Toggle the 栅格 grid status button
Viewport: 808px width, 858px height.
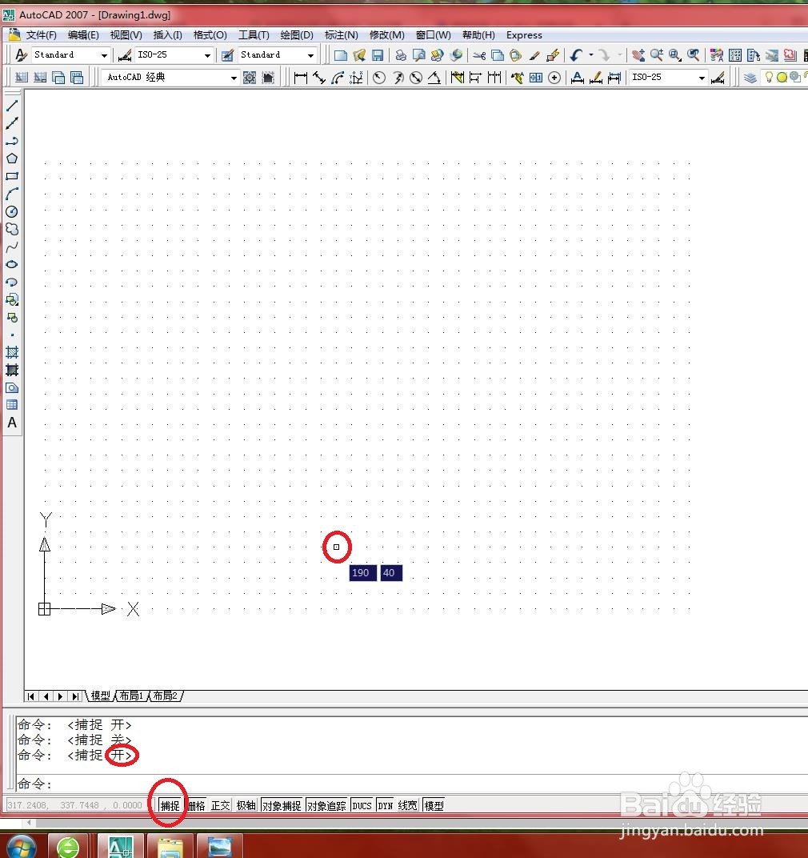coord(196,805)
